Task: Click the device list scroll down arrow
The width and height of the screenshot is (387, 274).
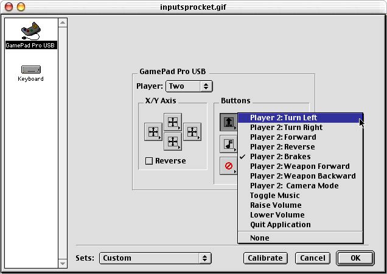Action: [63, 264]
